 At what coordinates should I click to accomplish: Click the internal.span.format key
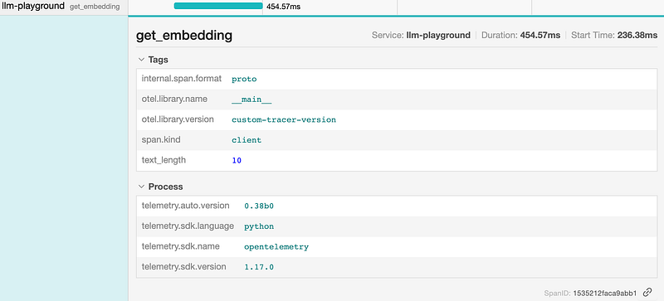point(182,79)
